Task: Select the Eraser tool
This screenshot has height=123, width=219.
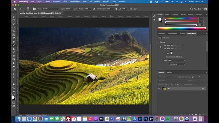Action: click(x=14, y=56)
